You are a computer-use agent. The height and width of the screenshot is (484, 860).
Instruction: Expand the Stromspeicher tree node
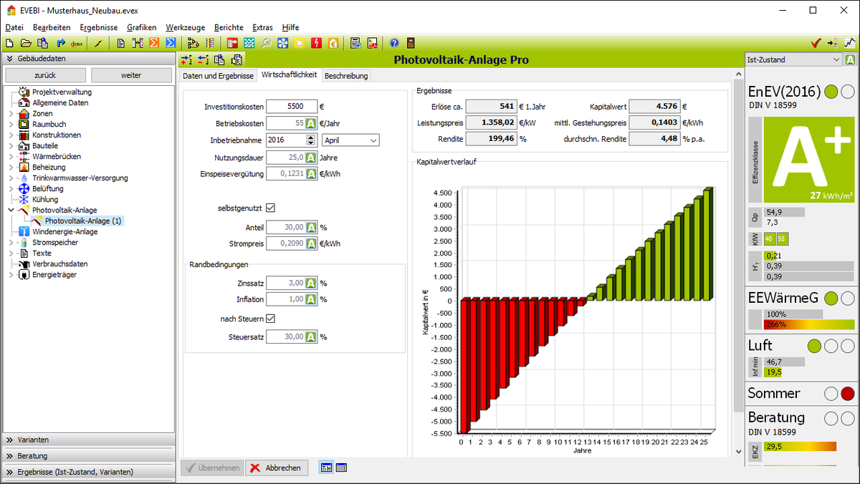pos(10,243)
